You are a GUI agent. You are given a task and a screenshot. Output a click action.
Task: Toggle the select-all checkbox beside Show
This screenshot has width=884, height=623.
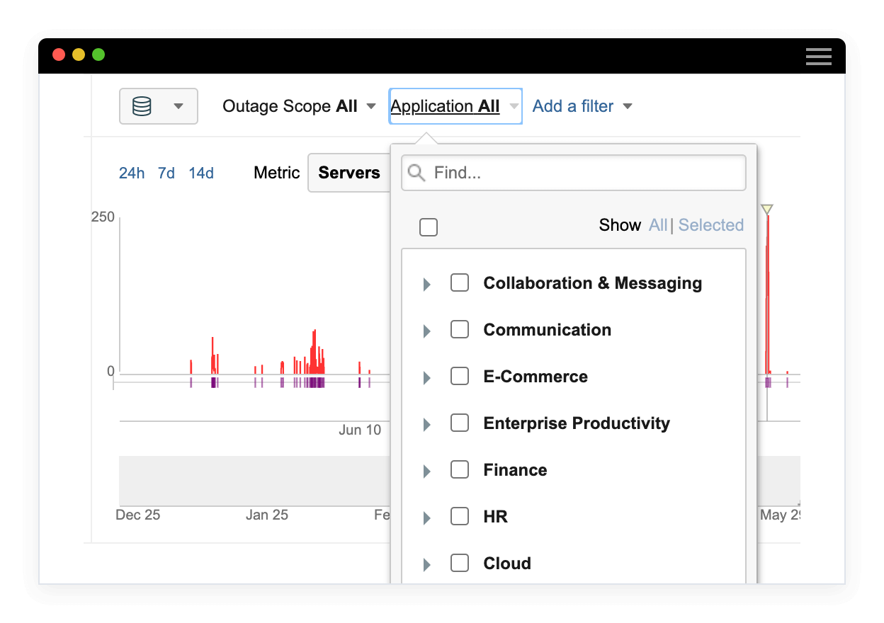click(429, 227)
